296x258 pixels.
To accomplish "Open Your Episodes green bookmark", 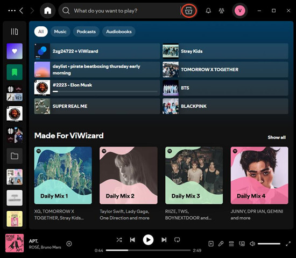I will click(15, 72).
